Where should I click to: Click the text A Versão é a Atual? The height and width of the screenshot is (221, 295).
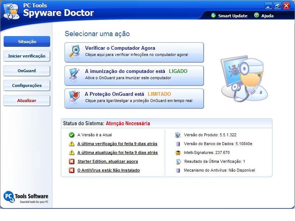[95, 135]
